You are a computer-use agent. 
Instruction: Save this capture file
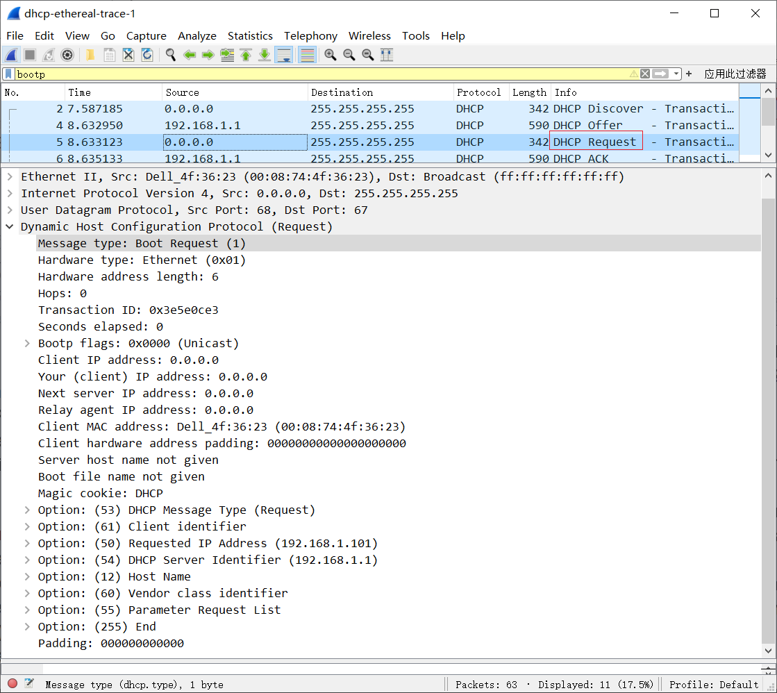point(110,55)
